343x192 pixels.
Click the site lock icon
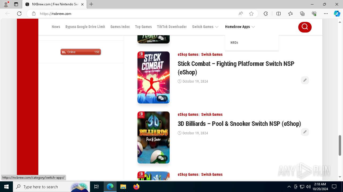coord(34,14)
